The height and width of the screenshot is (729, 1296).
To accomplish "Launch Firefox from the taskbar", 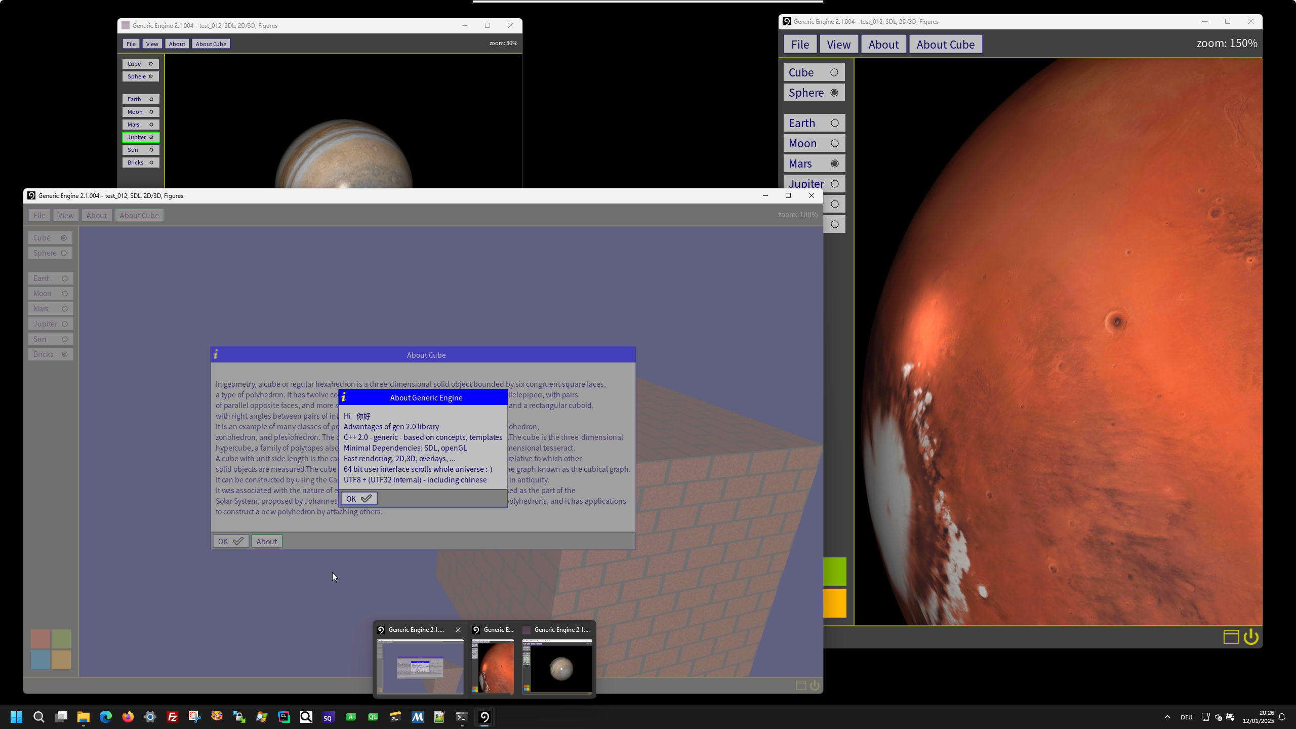I will (128, 717).
